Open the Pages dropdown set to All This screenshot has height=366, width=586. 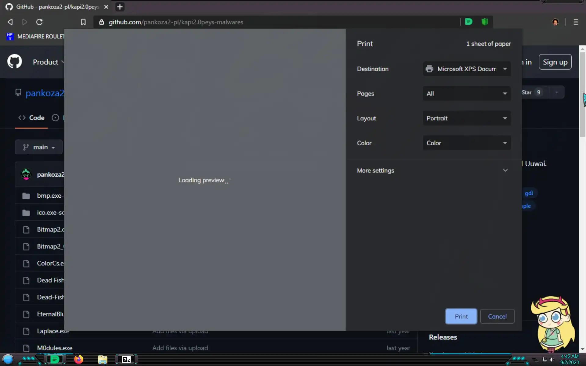(x=466, y=94)
